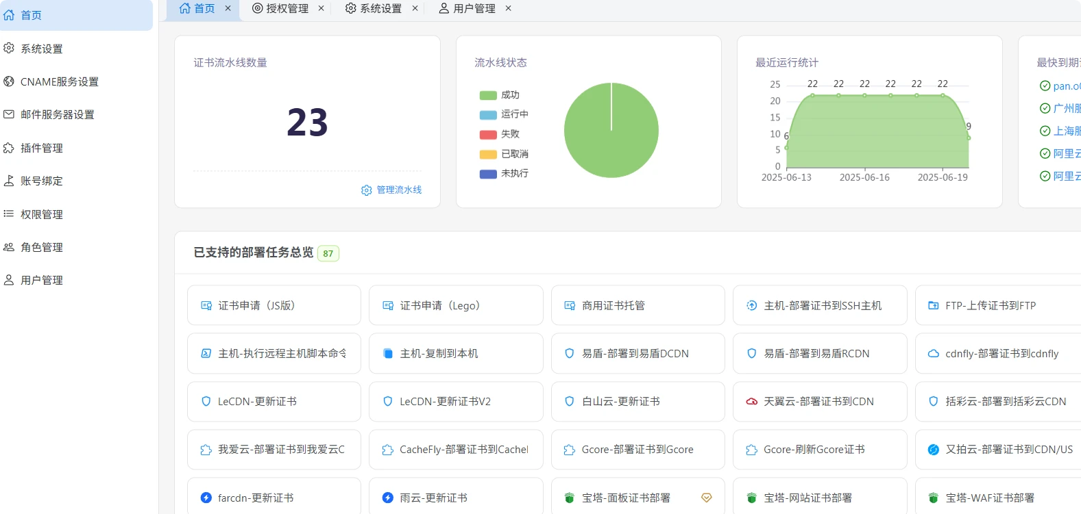The height and width of the screenshot is (514, 1081).
Task: Click shield icon on LeCDN-更新证书
Action: [x=206, y=402]
